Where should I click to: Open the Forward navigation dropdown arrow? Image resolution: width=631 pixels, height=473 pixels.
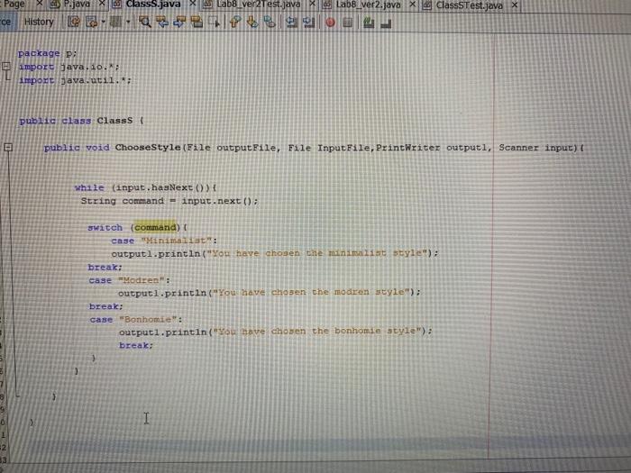click(x=128, y=22)
